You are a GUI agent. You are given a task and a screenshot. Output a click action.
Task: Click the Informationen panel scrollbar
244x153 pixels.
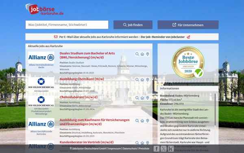point(216,109)
